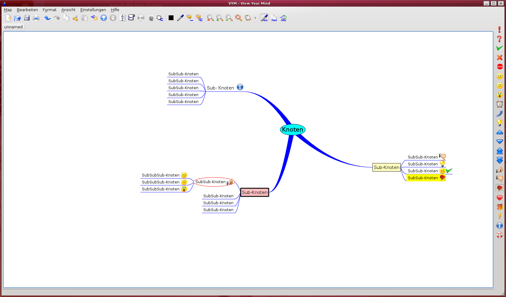Open the Bearbeiten menu
The width and height of the screenshot is (506, 297).
(27, 10)
